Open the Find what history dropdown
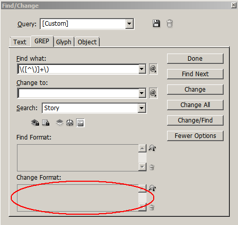238x225 pixels. (142, 69)
